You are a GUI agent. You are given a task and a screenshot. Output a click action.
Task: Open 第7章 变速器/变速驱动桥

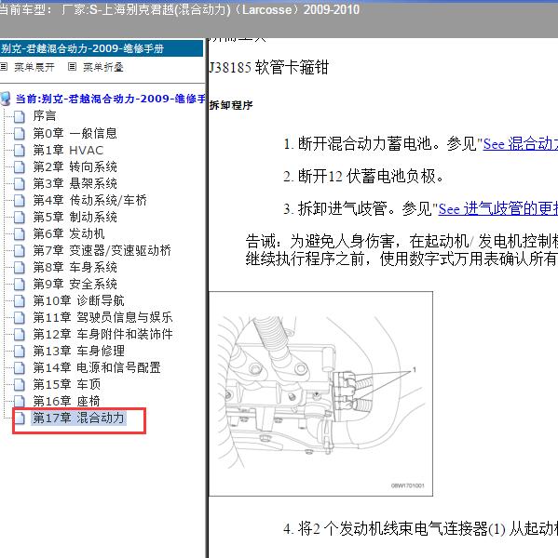click(x=102, y=250)
